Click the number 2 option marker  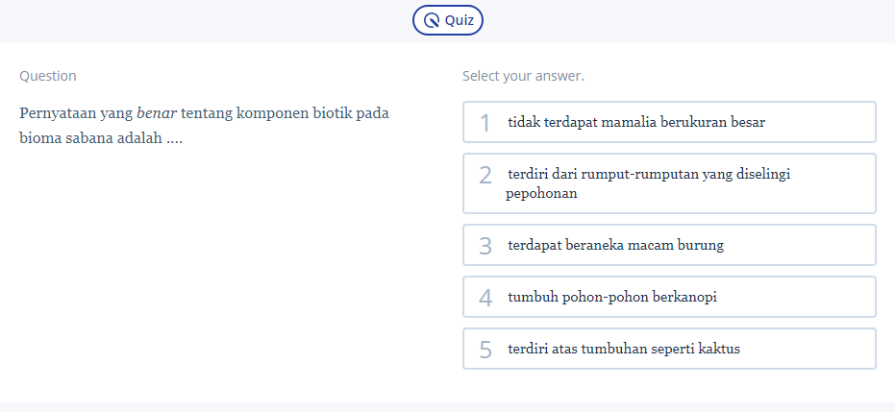pos(485,175)
